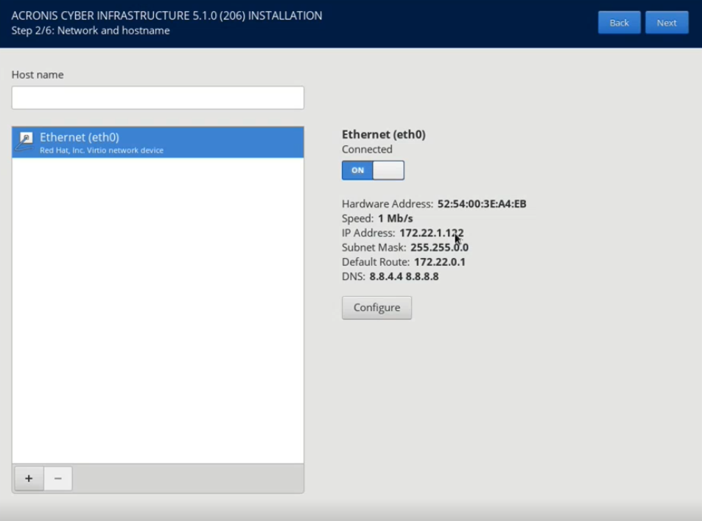
Task: Click the empty area of the device list
Action: coord(158,310)
